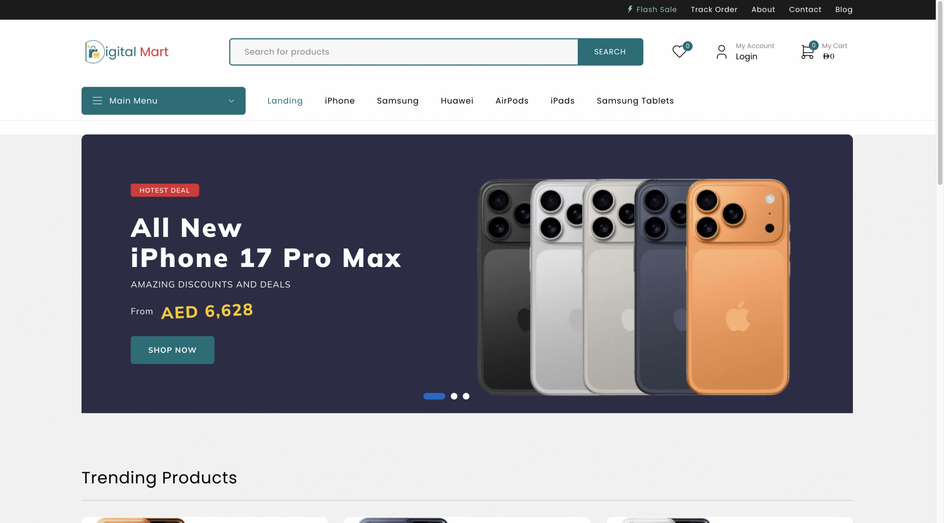
Task: Click the iPhone 17 Pro Max banner image
Action: pyautogui.click(x=634, y=287)
